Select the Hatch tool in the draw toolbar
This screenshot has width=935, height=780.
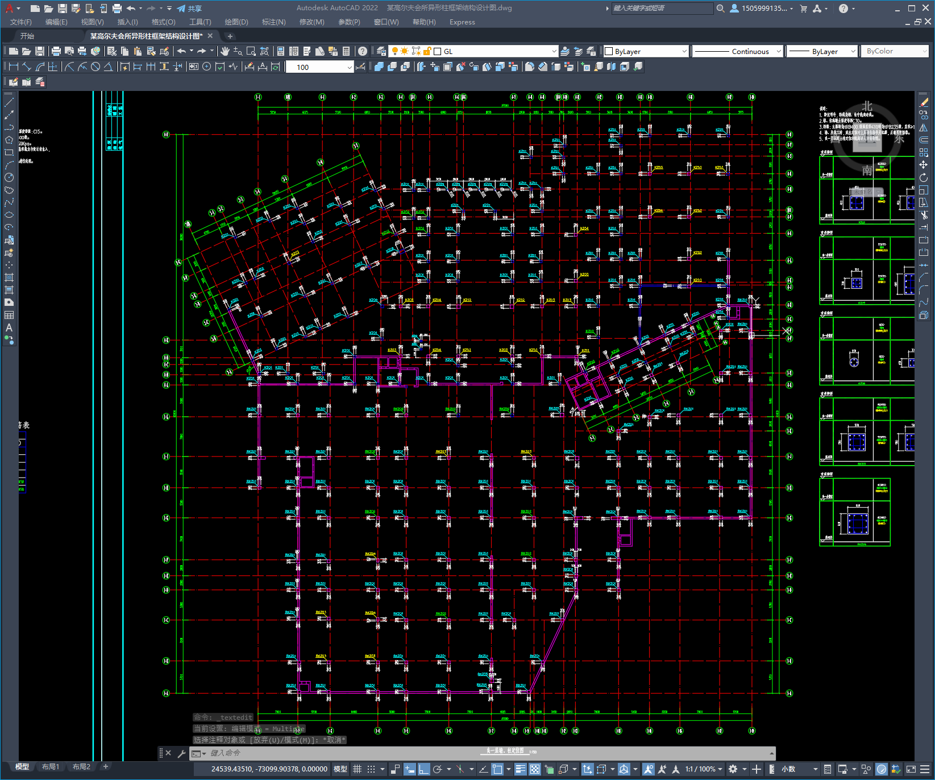coord(9,277)
